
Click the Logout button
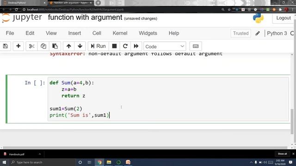[x=284, y=18]
